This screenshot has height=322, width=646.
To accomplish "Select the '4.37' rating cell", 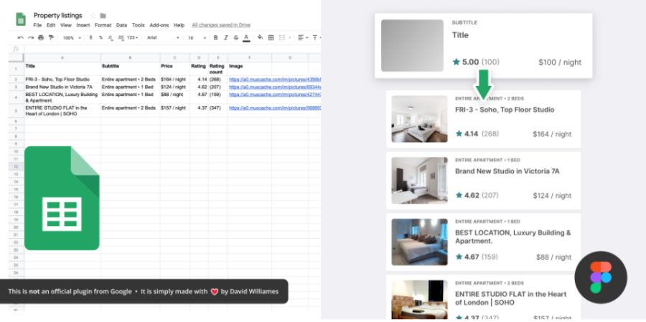I will 199,110.
